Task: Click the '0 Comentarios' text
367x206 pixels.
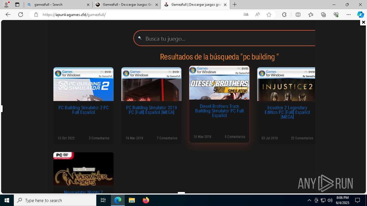Action: click(x=235, y=137)
